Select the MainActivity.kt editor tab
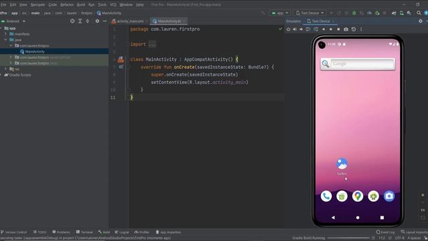 169,21
